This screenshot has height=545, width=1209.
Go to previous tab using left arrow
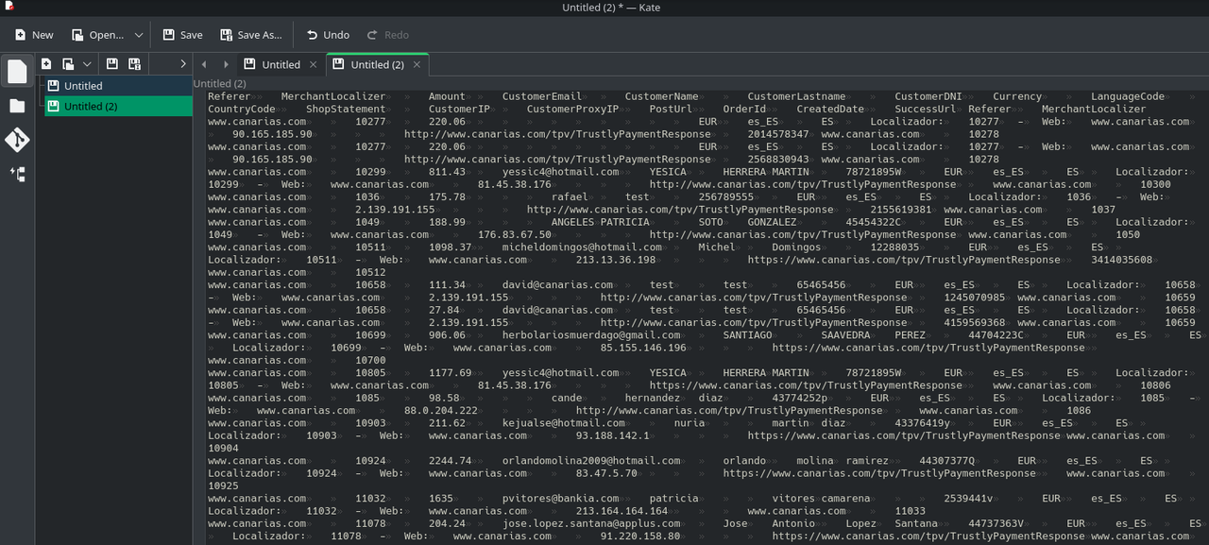[x=204, y=65]
